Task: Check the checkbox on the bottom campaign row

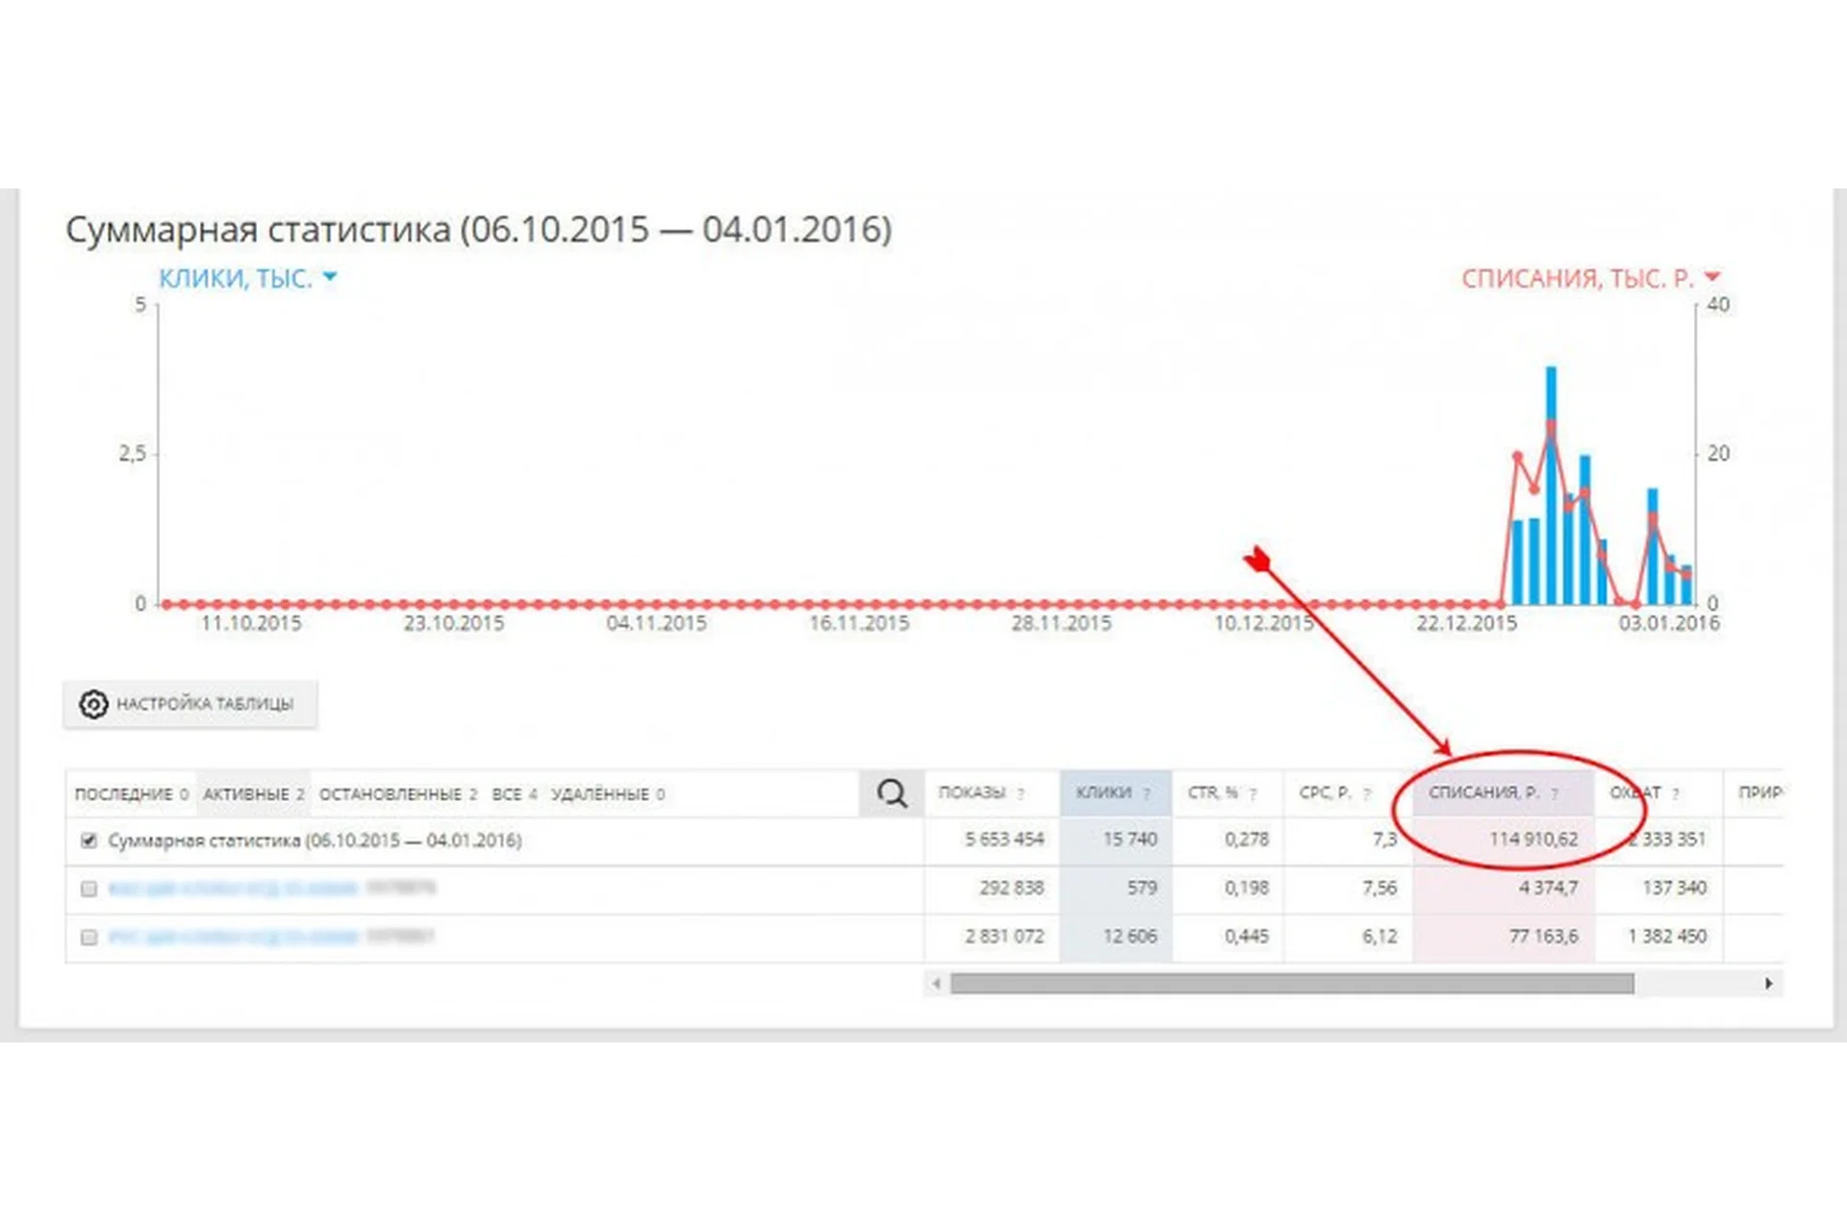Action: (x=88, y=936)
